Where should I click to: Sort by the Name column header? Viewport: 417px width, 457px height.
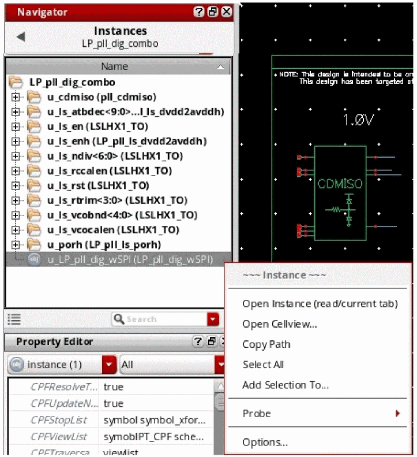[118, 66]
